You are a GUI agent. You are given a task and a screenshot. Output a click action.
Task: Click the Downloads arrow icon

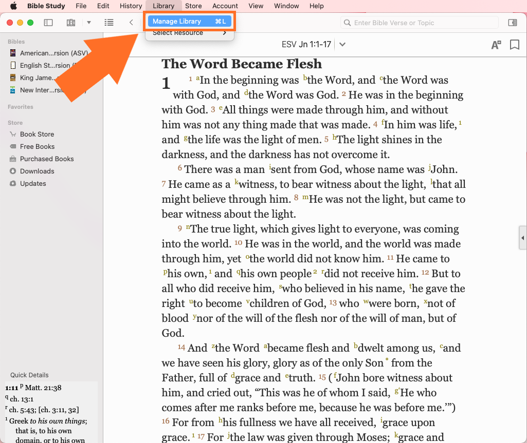(13, 171)
